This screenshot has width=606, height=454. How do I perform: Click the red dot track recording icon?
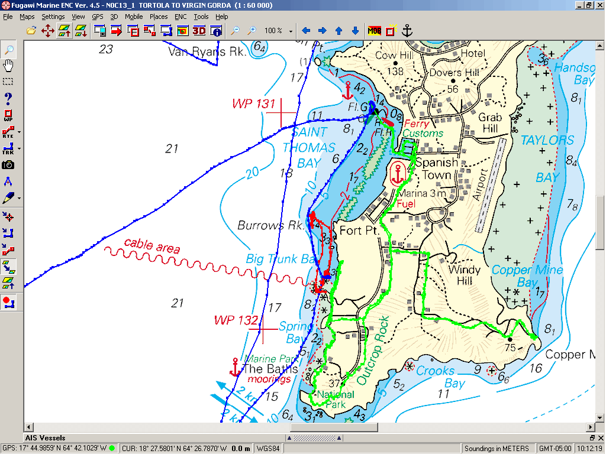(x=8, y=302)
